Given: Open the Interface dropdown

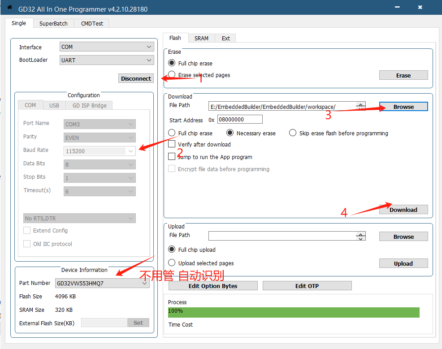Looking at the screenshot, I should 107,47.
